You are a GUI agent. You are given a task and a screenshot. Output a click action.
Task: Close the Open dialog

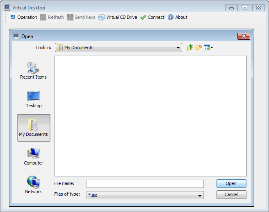(x=244, y=36)
